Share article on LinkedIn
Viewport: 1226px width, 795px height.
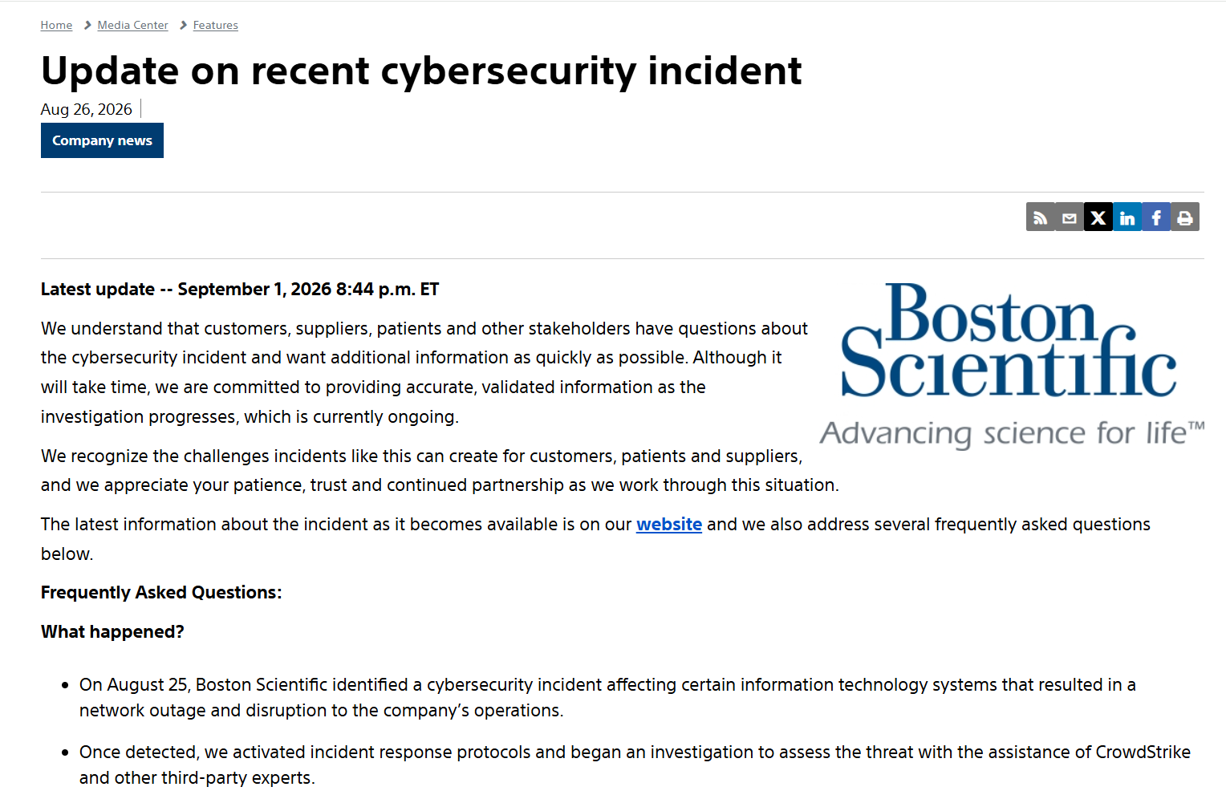point(1127,217)
